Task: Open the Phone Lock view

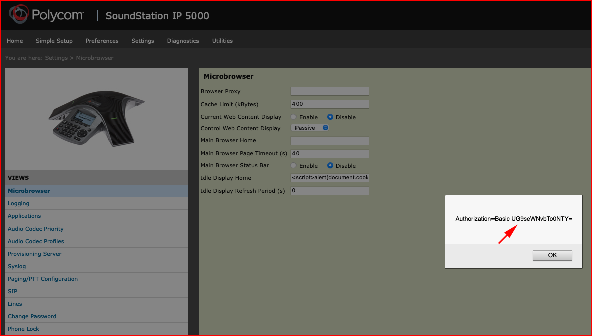Action: pyautogui.click(x=23, y=329)
